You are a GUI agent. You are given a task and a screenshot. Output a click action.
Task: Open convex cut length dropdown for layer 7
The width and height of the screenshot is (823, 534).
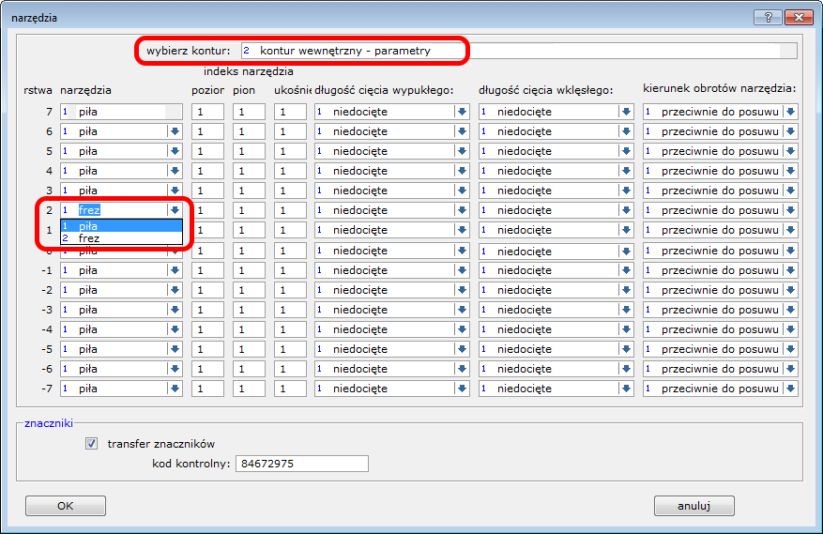pyautogui.click(x=462, y=112)
